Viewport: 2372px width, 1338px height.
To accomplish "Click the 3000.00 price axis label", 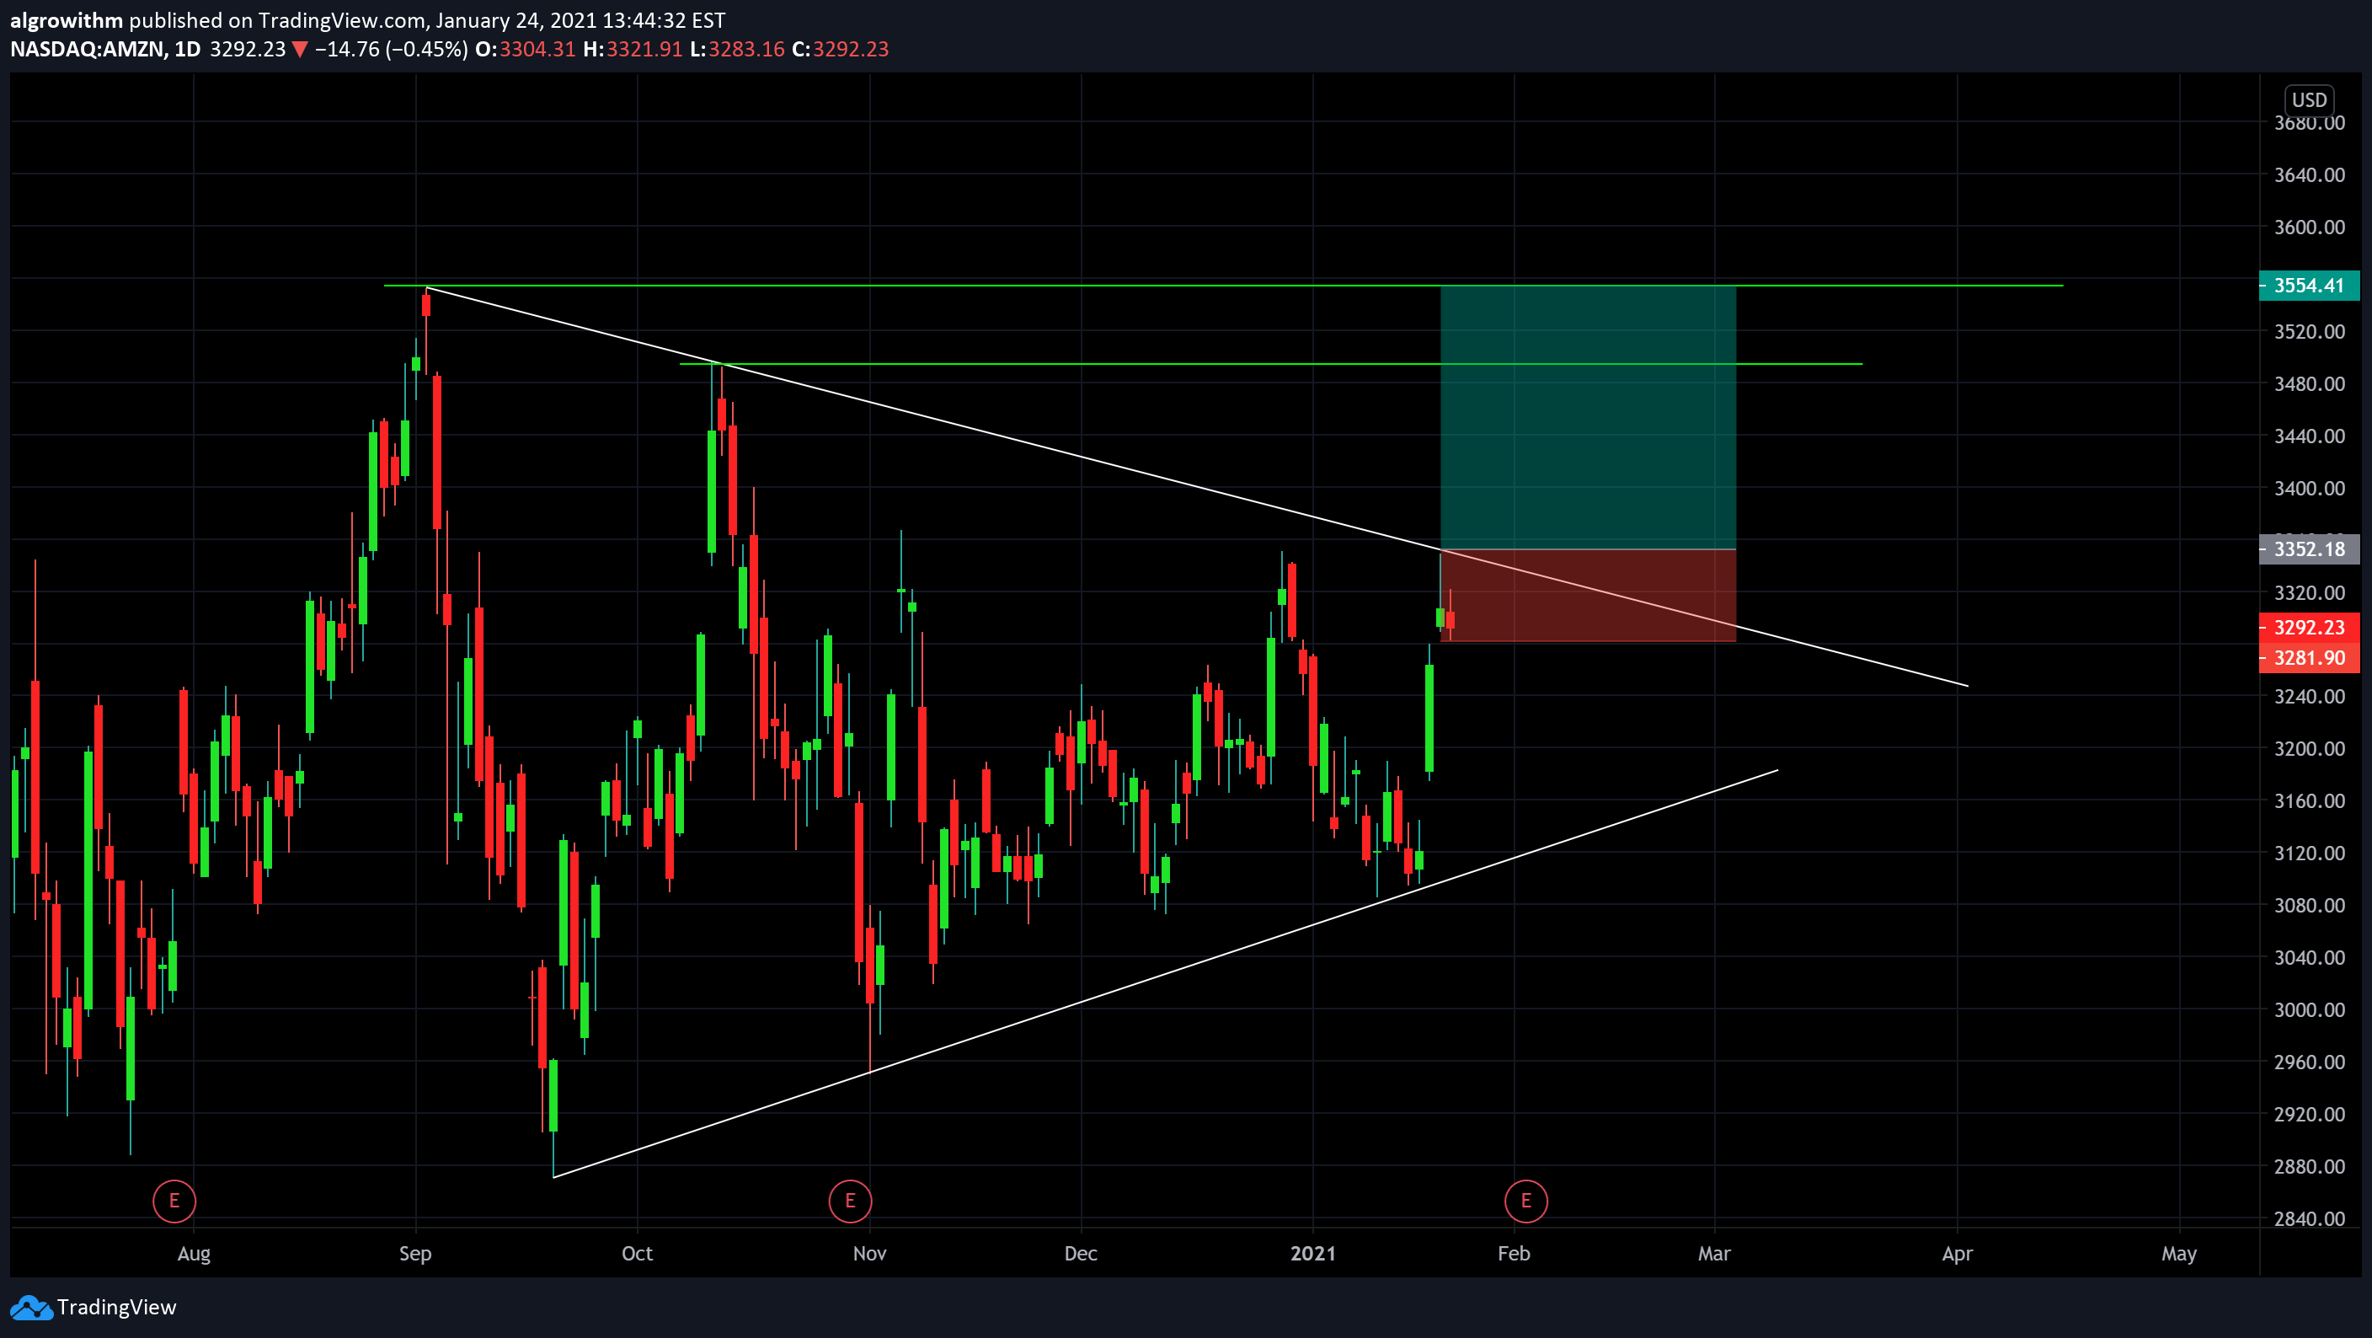I will [2310, 1010].
